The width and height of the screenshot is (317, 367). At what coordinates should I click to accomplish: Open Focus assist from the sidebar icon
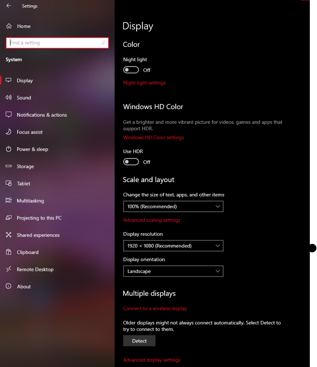click(9, 132)
